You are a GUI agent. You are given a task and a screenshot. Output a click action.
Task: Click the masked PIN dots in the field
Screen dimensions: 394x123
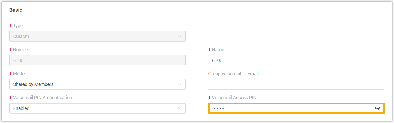[218, 108]
